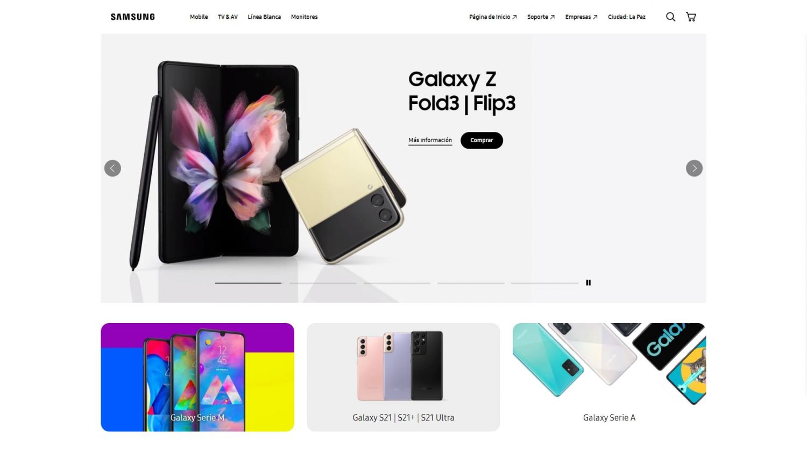Open the Mobile menu
This screenshot has height=469, width=807.
tap(199, 17)
